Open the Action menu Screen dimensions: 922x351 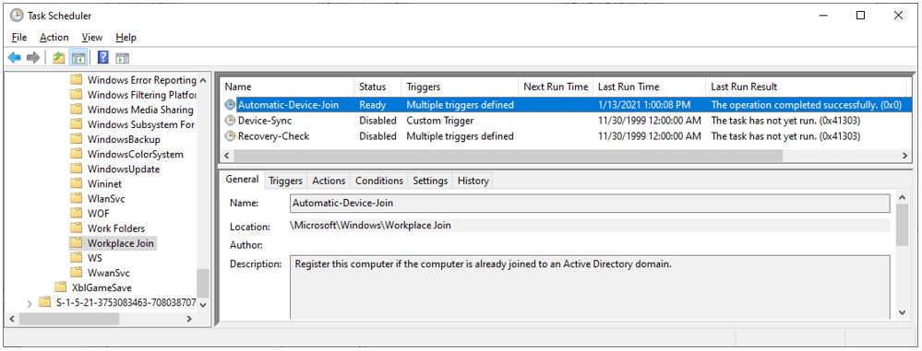tap(54, 38)
